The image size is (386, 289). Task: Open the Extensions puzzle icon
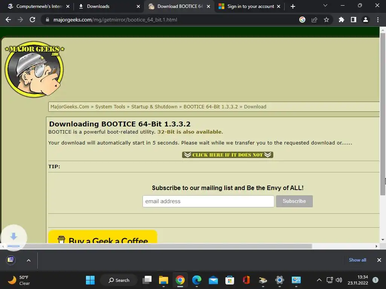[x=342, y=20]
